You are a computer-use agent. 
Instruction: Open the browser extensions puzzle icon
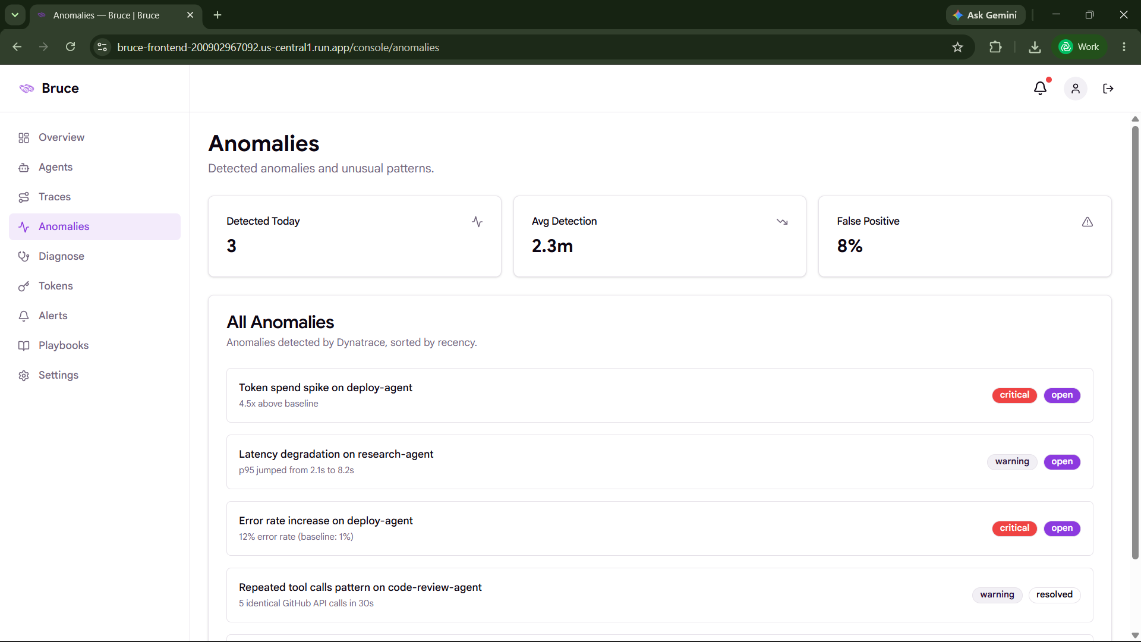point(995,47)
